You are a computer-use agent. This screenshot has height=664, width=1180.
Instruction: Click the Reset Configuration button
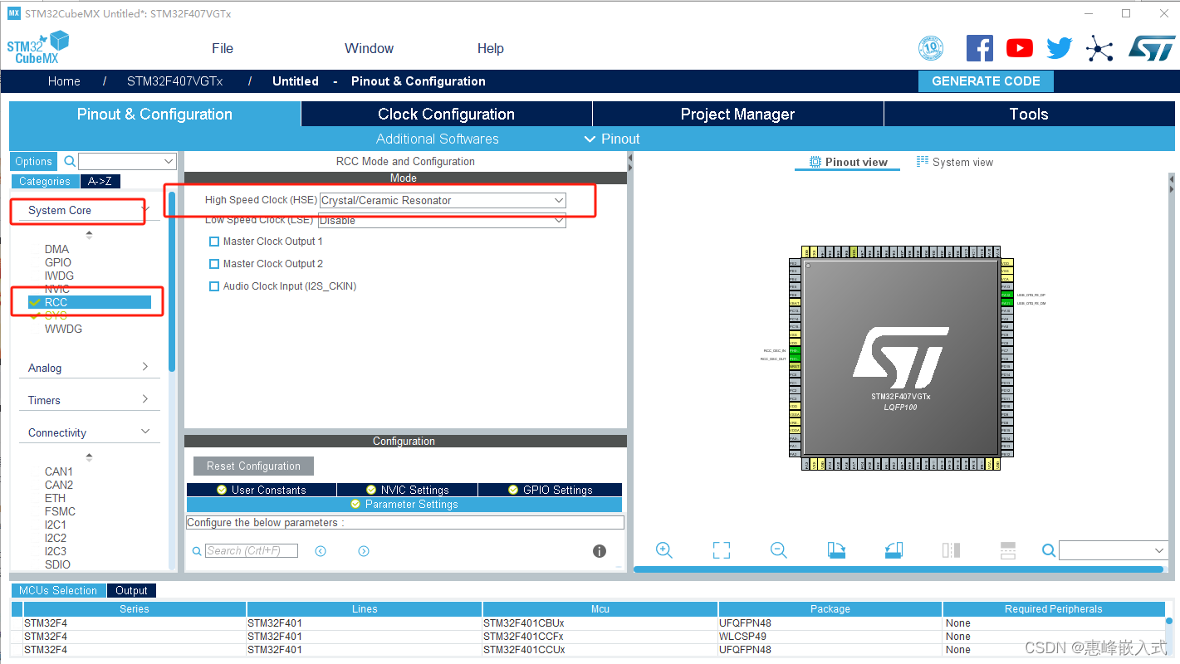coord(252,466)
